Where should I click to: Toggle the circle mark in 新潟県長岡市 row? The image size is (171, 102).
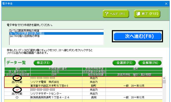point(17,97)
